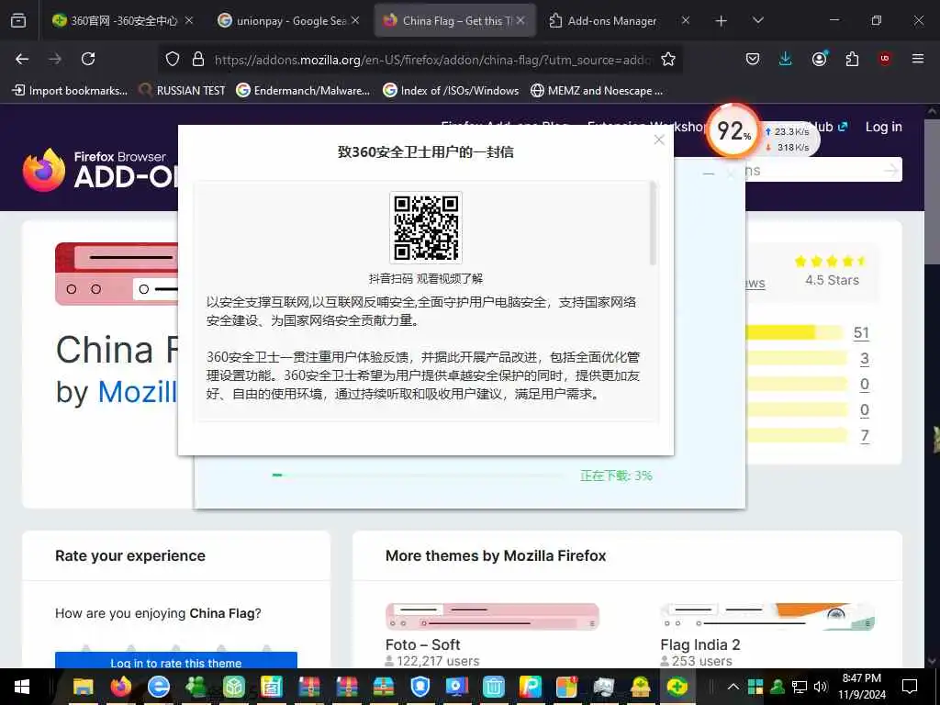Open the Windows Start menu

click(x=22, y=687)
